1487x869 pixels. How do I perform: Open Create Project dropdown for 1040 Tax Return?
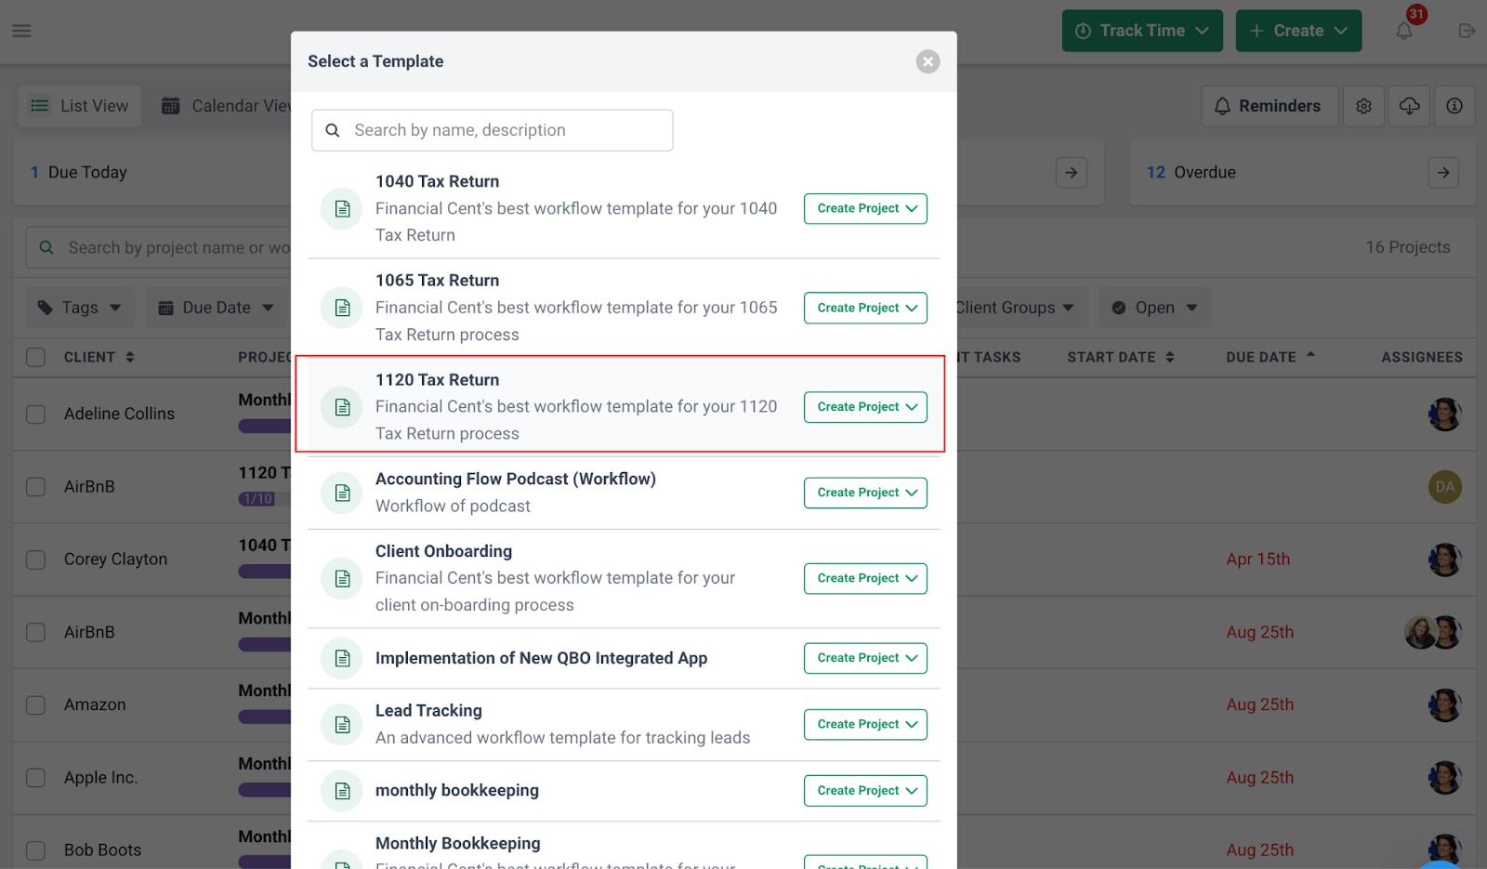tap(865, 208)
